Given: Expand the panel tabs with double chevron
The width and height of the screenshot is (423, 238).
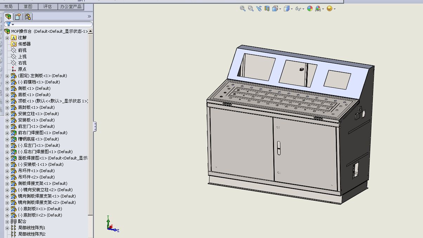Looking at the screenshot, I should pos(89,16).
